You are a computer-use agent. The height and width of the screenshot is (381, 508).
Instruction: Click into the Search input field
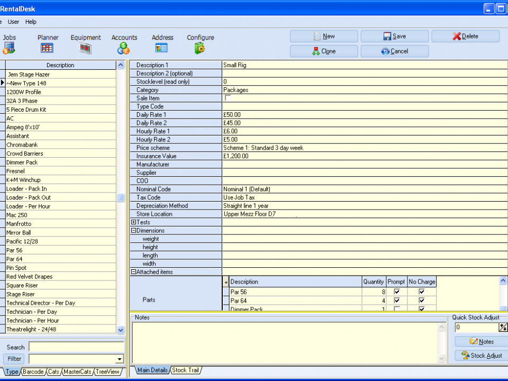[x=76, y=347]
